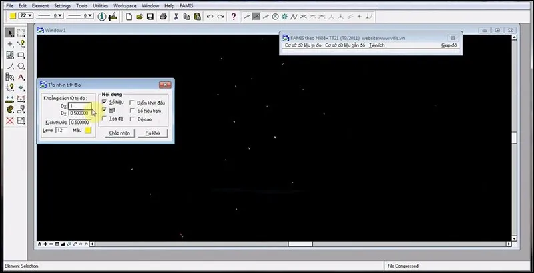Uncheck the Số hiệu checkbox
Image resolution: width=534 pixels, height=273 pixels.
coord(105,102)
